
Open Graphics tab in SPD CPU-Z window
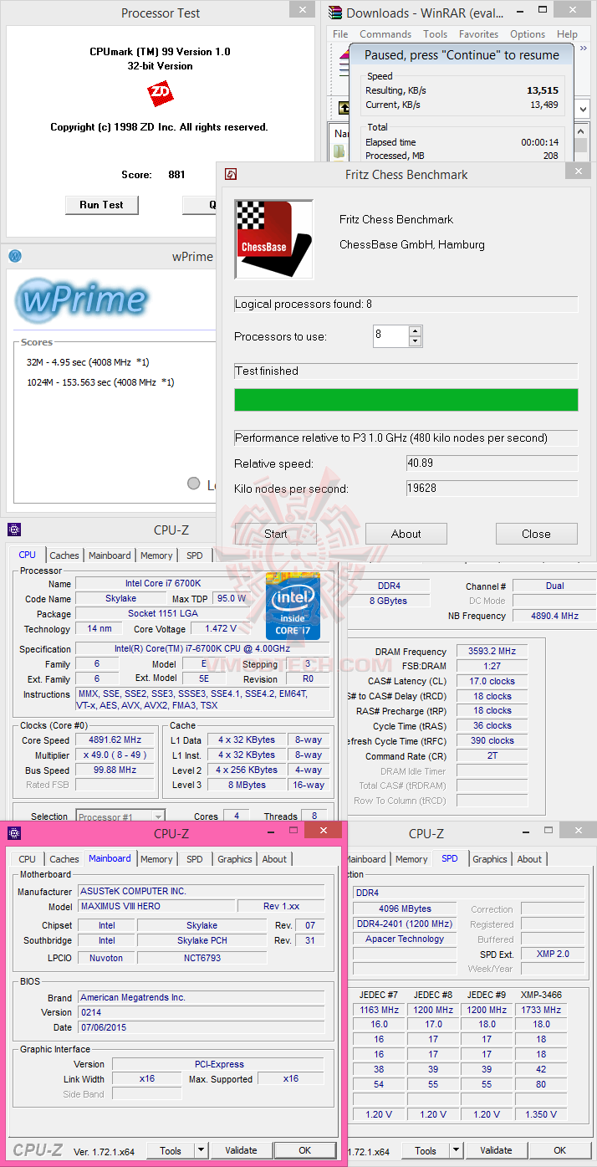[x=490, y=859]
